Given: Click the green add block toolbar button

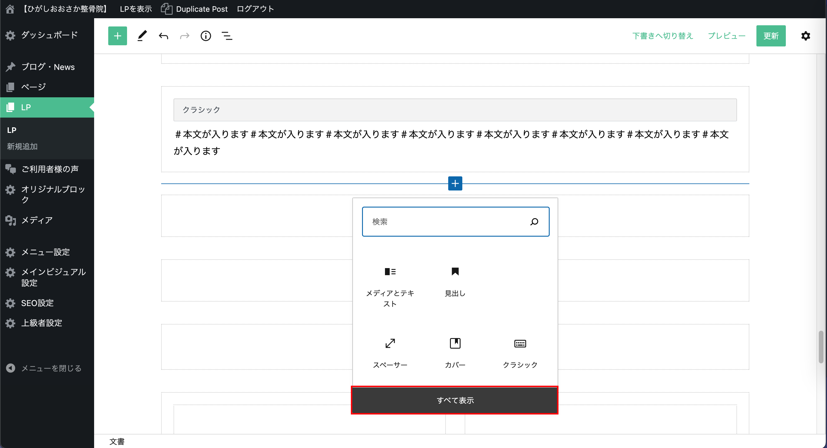Looking at the screenshot, I should pyautogui.click(x=118, y=36).
